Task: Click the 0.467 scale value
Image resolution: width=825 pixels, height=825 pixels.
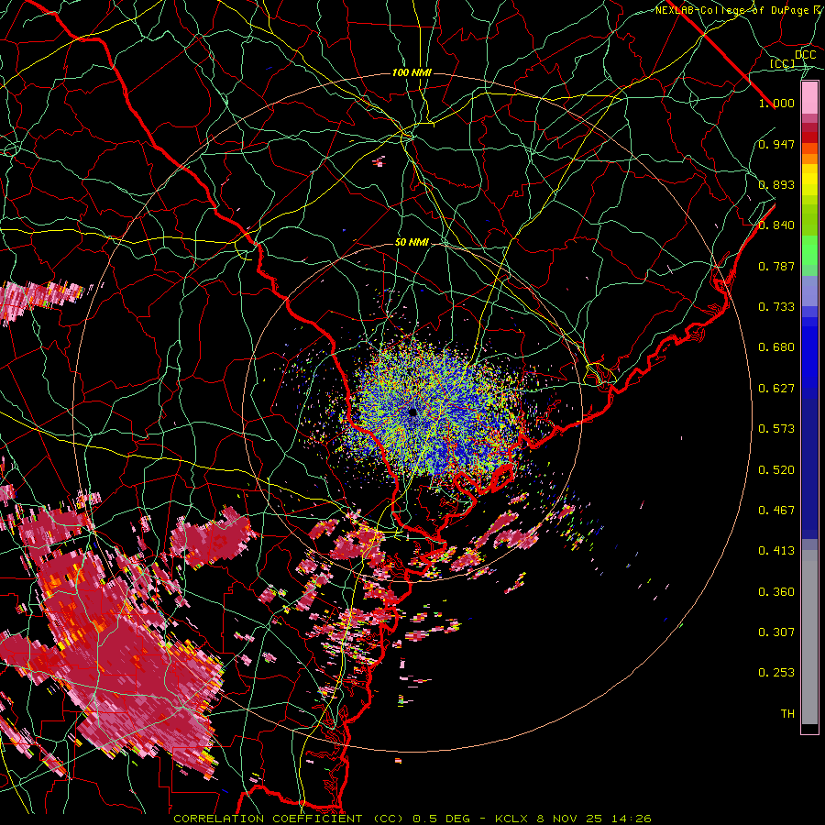Action: click(776, 511)
